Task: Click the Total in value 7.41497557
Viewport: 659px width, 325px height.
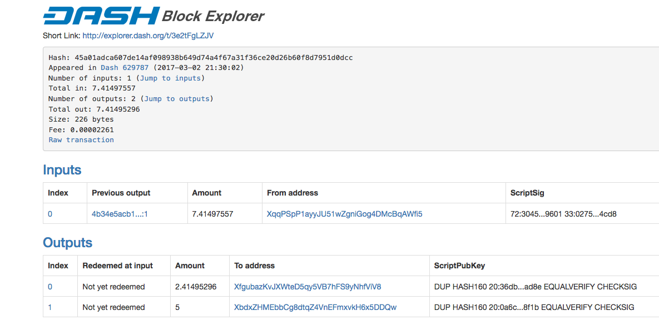Action: coord(114,88)
